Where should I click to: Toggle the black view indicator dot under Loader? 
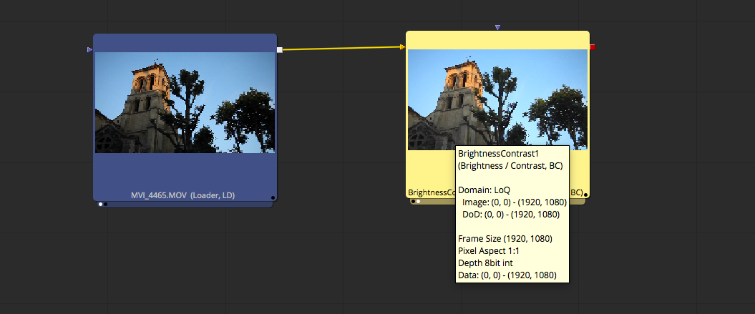(x=106, y=205)
